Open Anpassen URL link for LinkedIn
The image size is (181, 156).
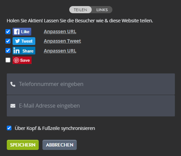tap(60, 51)
